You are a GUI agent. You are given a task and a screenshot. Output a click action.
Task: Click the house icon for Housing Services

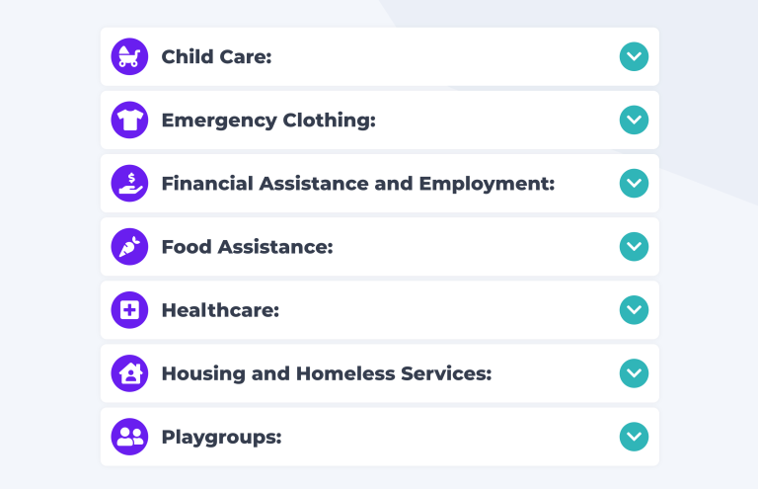[x=129, y=373]
